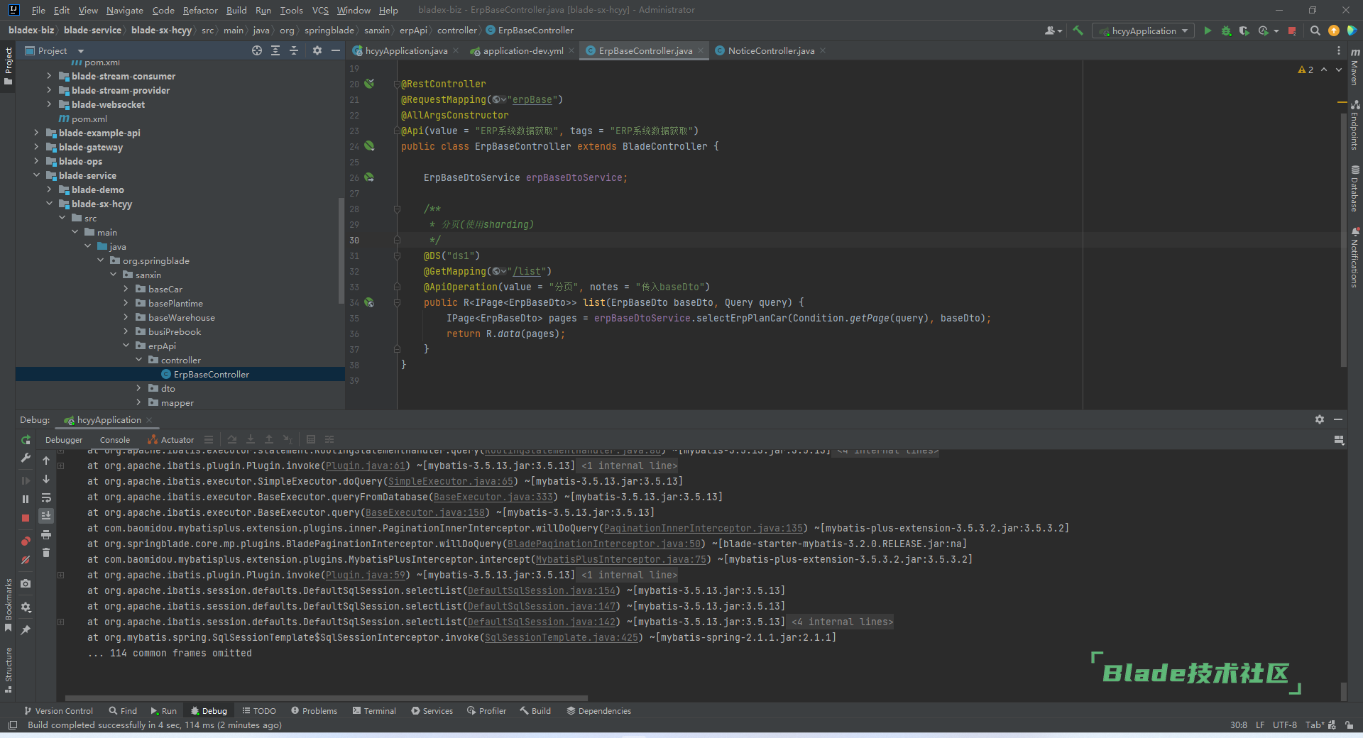Collapse the erpApi package
The width and height of the screenshot is (1363, 738).
(x=126, y=346)
